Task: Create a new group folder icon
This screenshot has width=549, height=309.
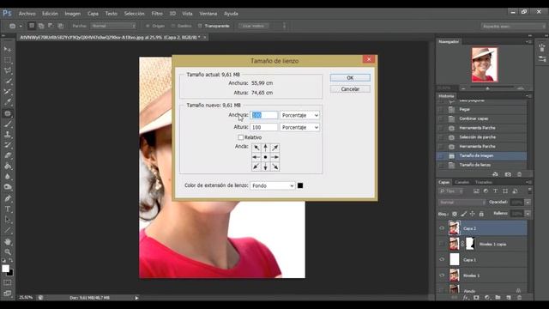Action: 498,298
